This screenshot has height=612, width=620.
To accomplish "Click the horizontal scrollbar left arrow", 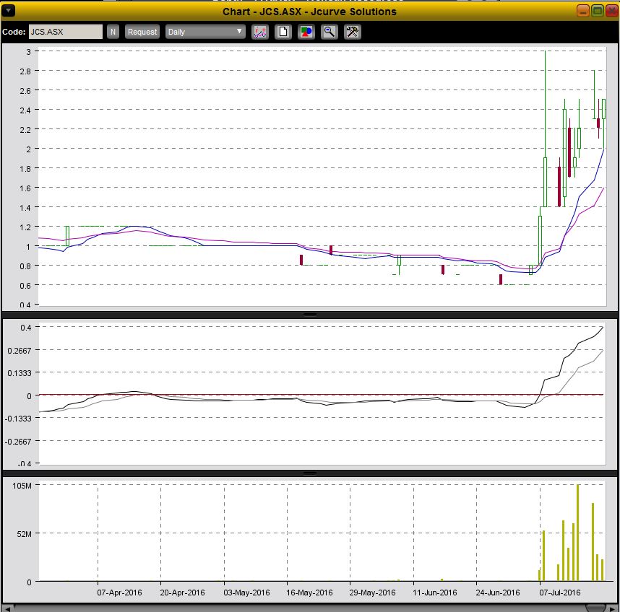I will tap(8, 608).
